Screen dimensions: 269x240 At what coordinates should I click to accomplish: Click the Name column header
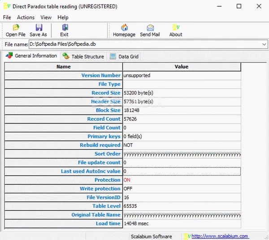tap(63, 67)
